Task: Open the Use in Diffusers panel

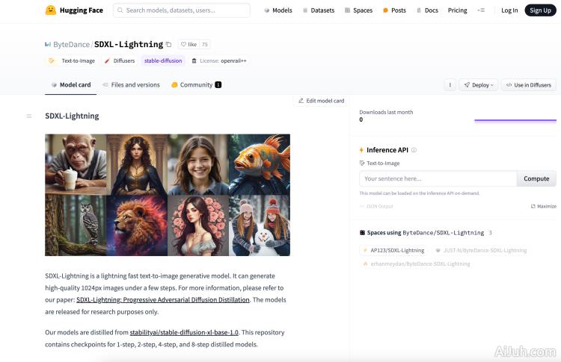Action: point(529,85)
